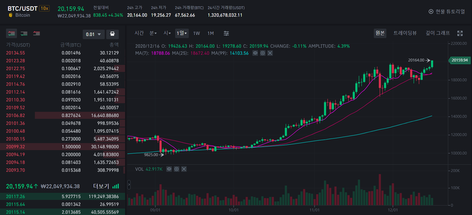
Task: Select sell order at 20100.48
Action: (x=63, y=131)
